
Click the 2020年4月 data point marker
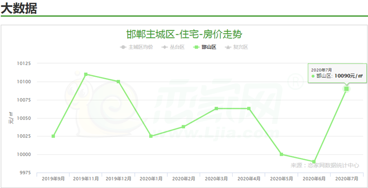point(249,108)
